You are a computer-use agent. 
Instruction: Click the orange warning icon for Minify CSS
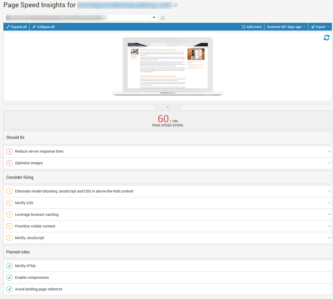coord(9,203)
